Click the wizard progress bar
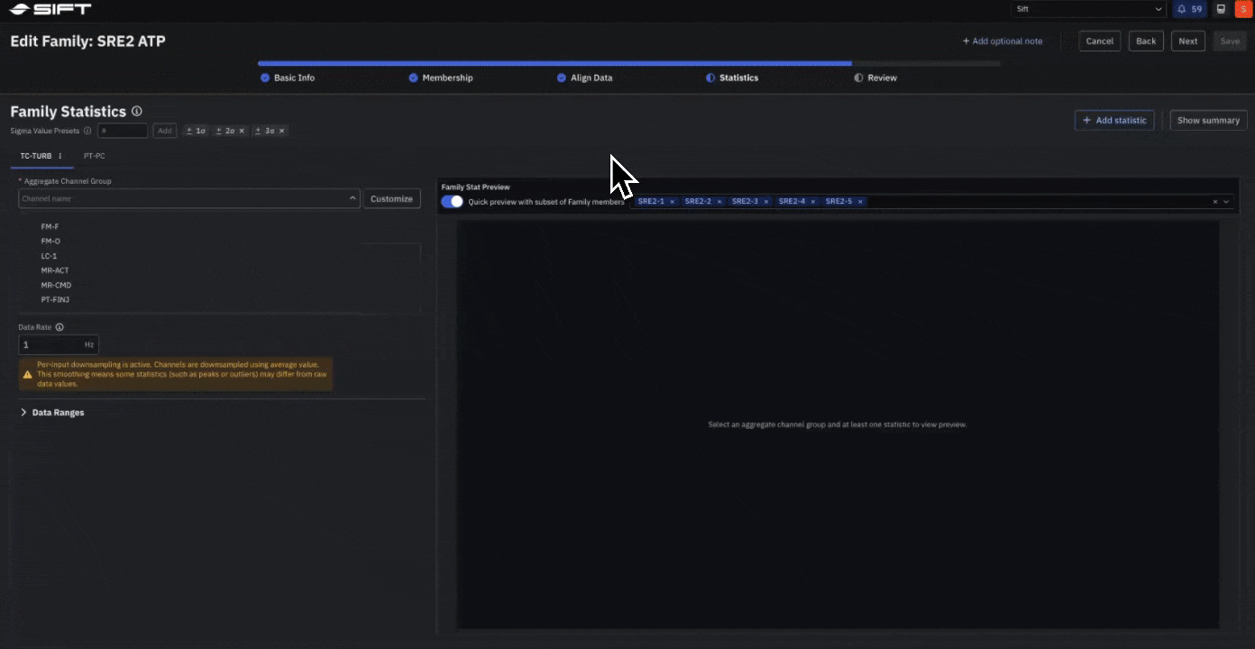Screen dimensions: 1255x649 pyautogui.click(x=628, y=64)
